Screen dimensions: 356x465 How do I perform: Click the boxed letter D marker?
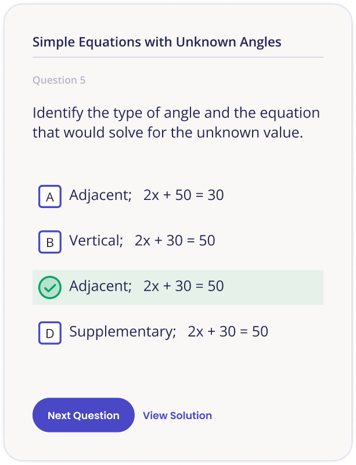(x=49, y=332)
